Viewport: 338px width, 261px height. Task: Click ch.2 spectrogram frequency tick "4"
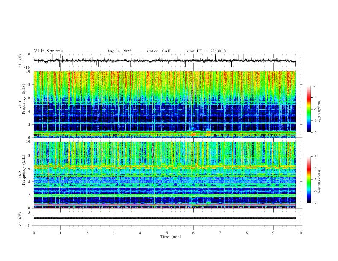click(x=29, y=182)
